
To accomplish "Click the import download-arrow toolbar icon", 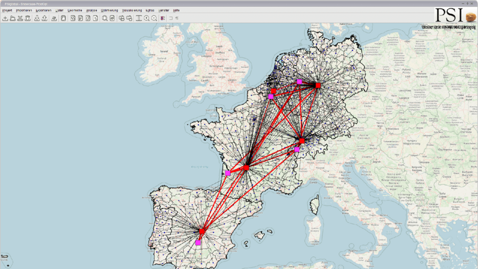I will click(37, 19).
